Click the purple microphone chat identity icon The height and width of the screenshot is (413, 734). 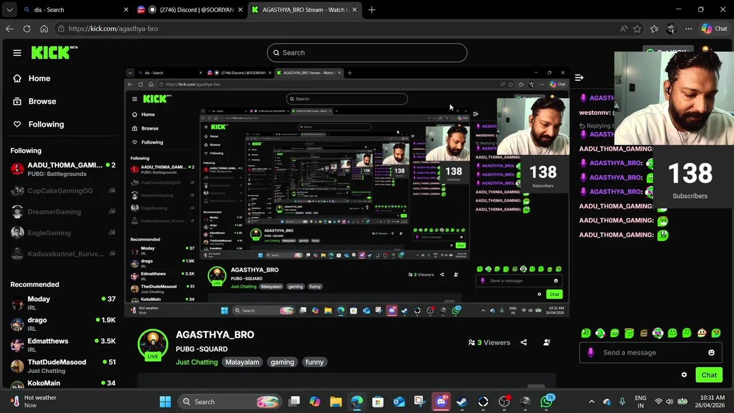coord(591,353)
